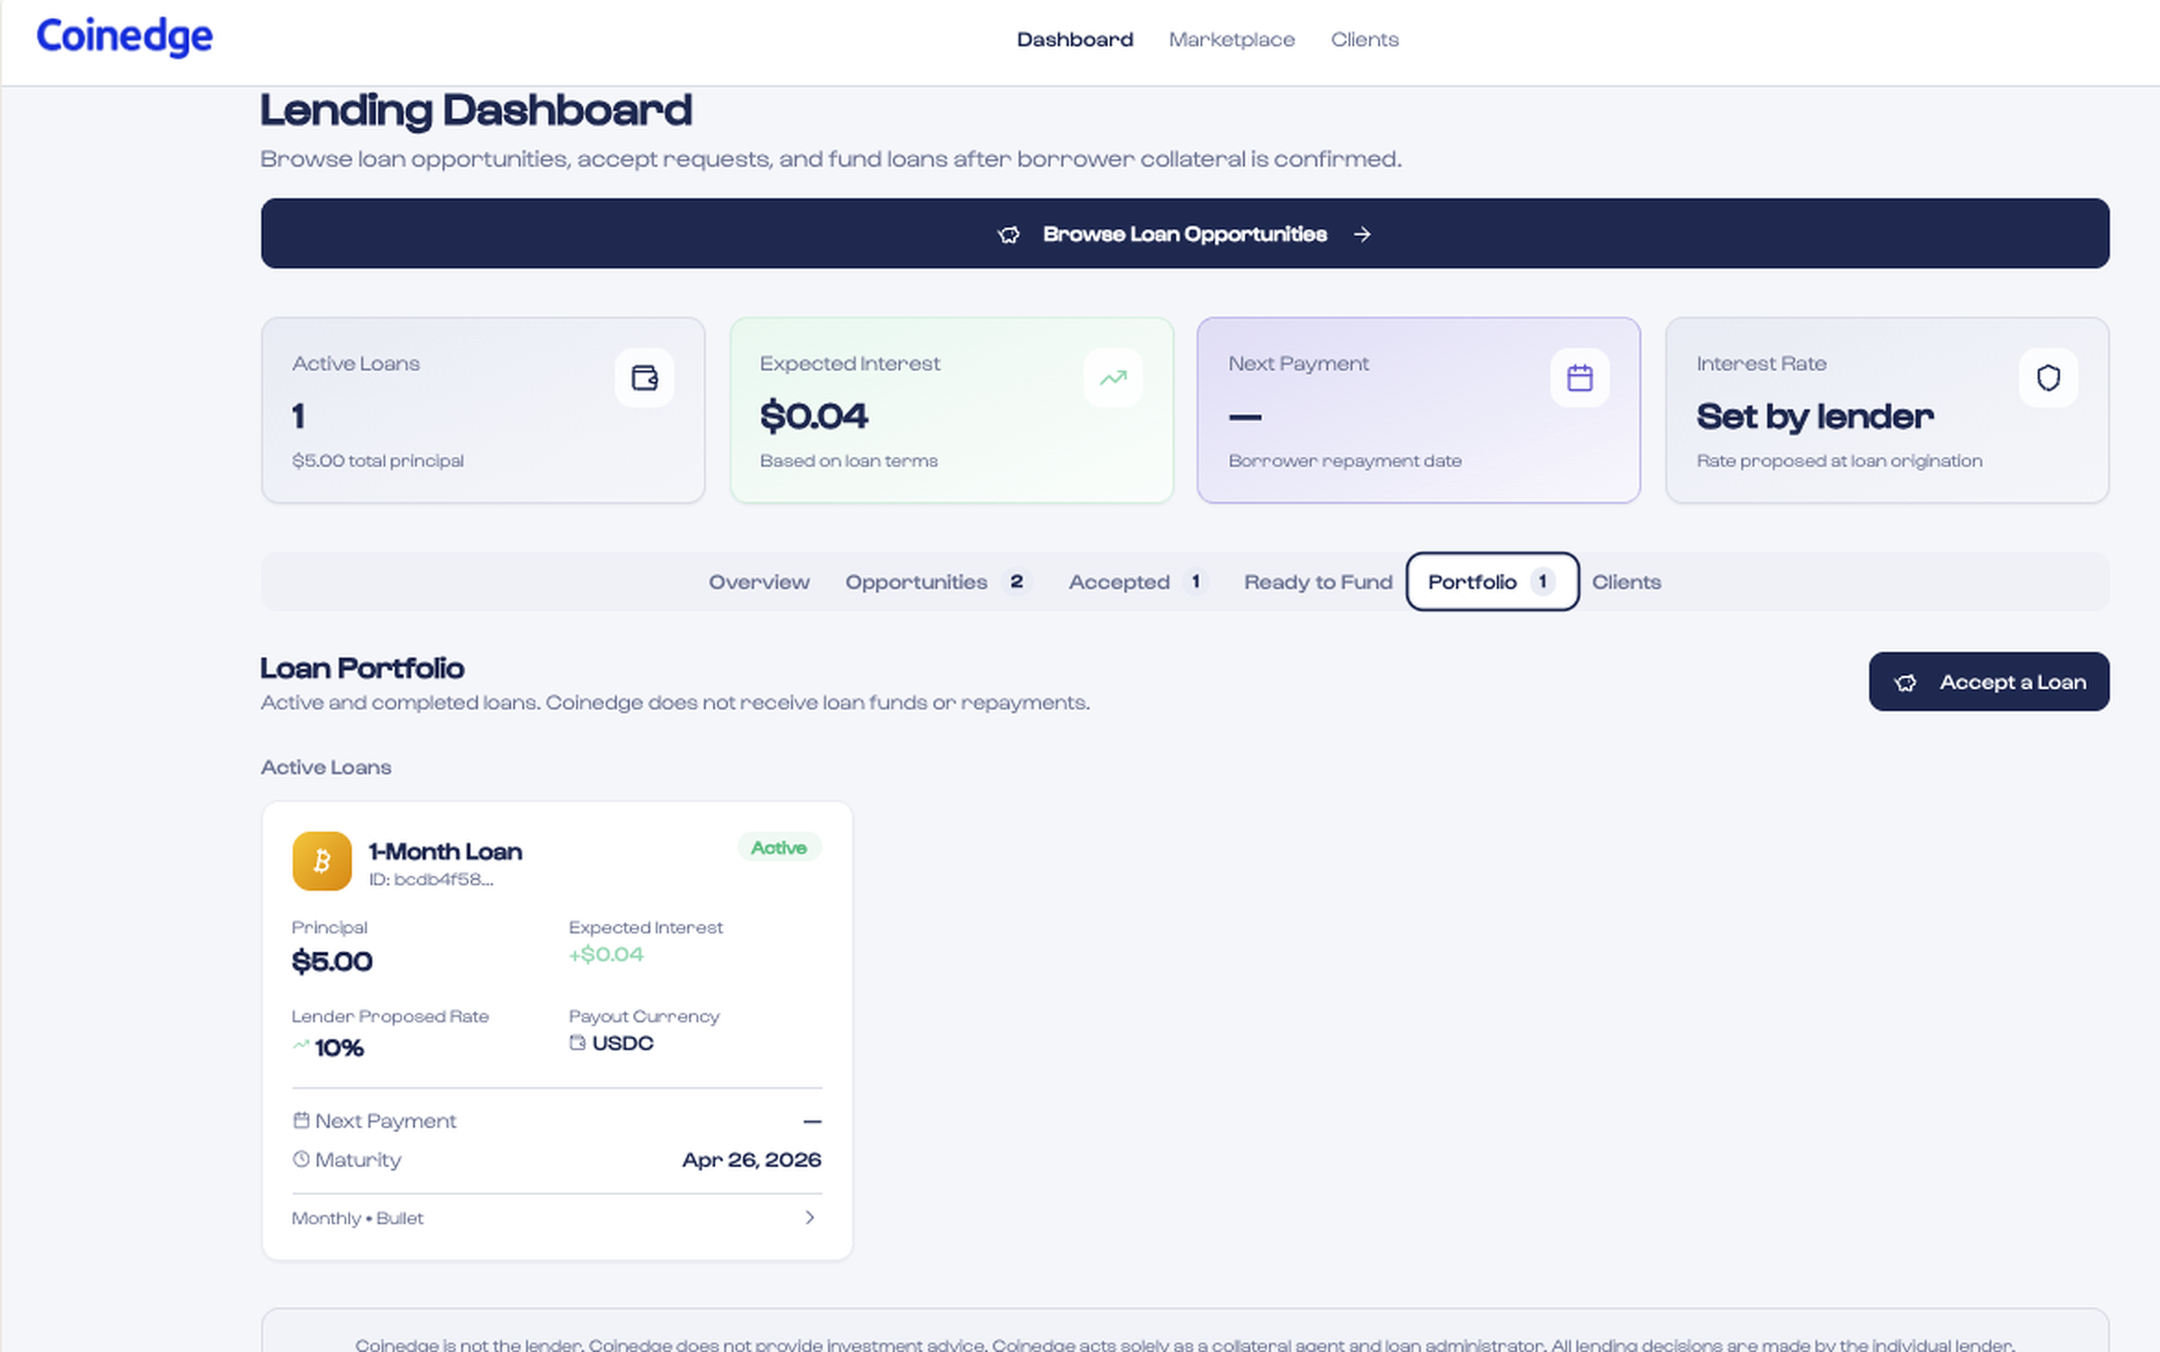Select the Portfolio tab
This screenshot has height=1352, width=2160.
click(1492, 582)
